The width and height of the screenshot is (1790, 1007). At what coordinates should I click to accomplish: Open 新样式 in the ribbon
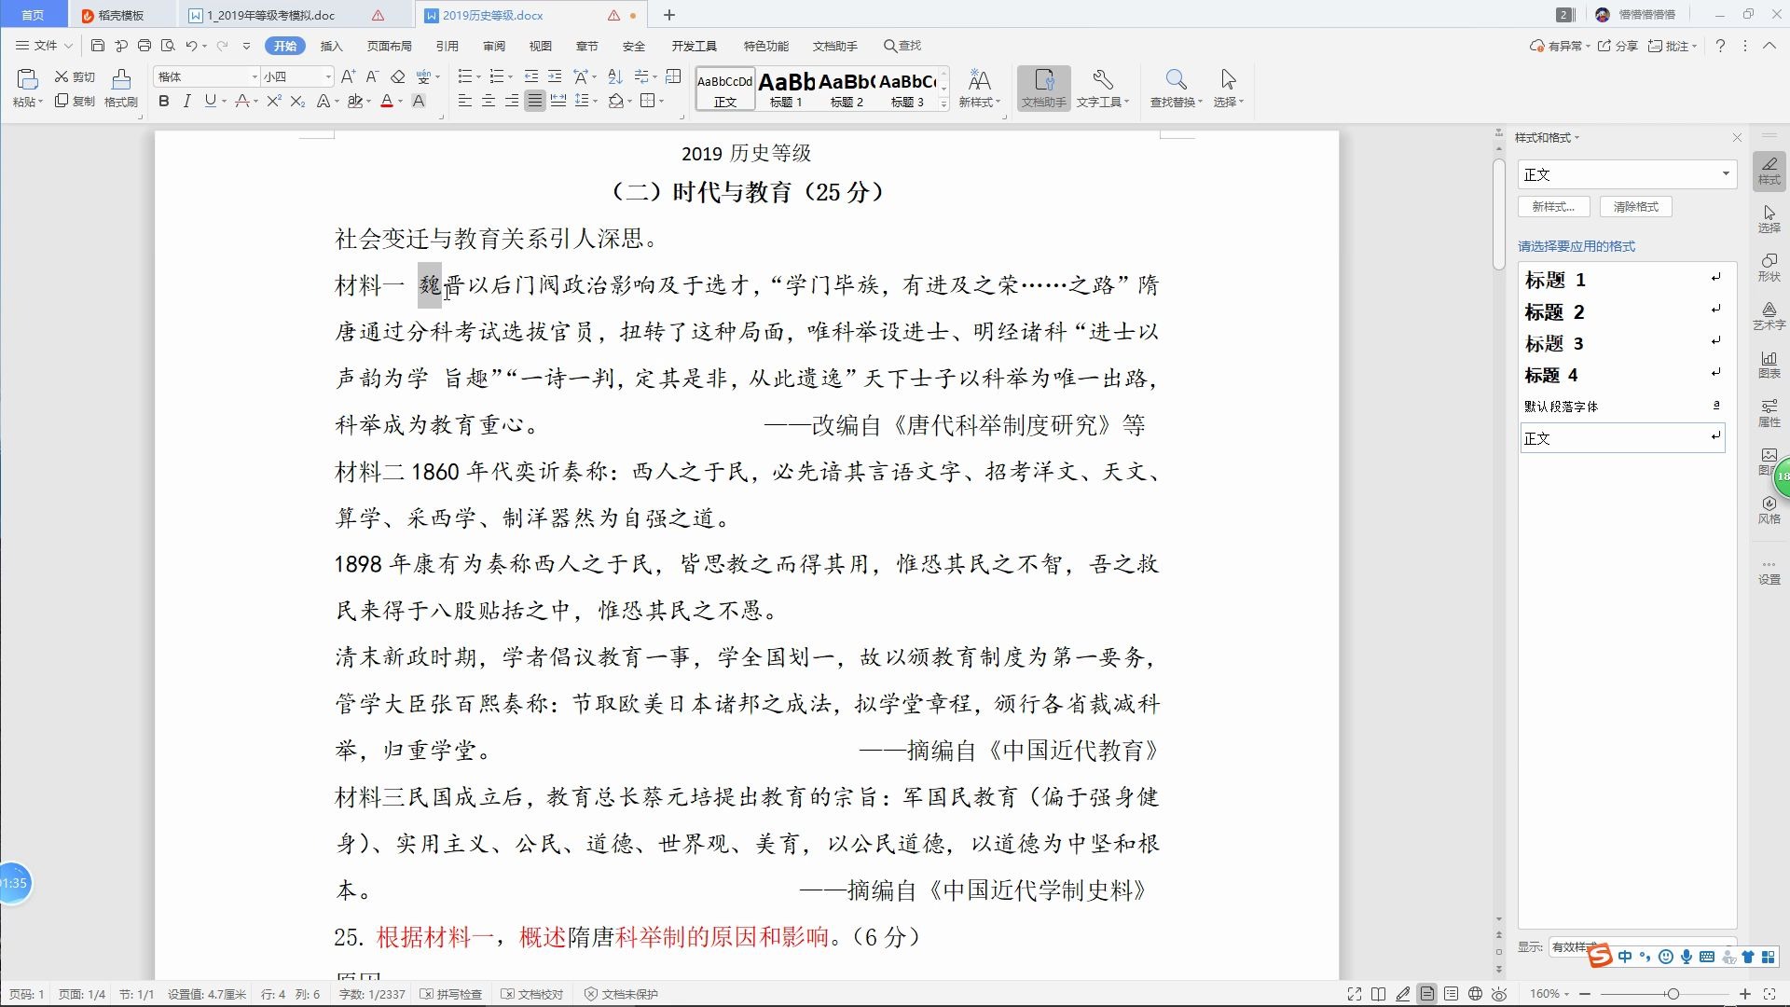click(x=979, y=89)
